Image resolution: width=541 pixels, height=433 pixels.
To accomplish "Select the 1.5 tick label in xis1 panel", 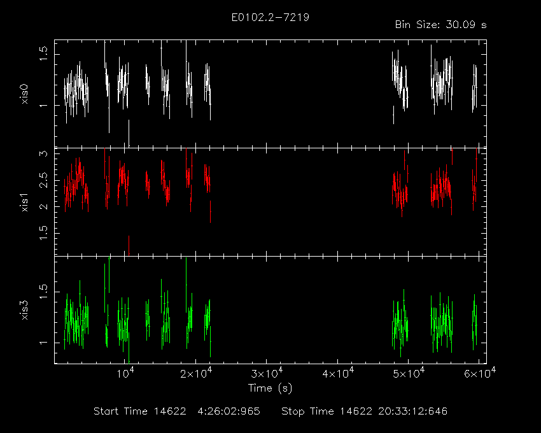I will [43, 234].
